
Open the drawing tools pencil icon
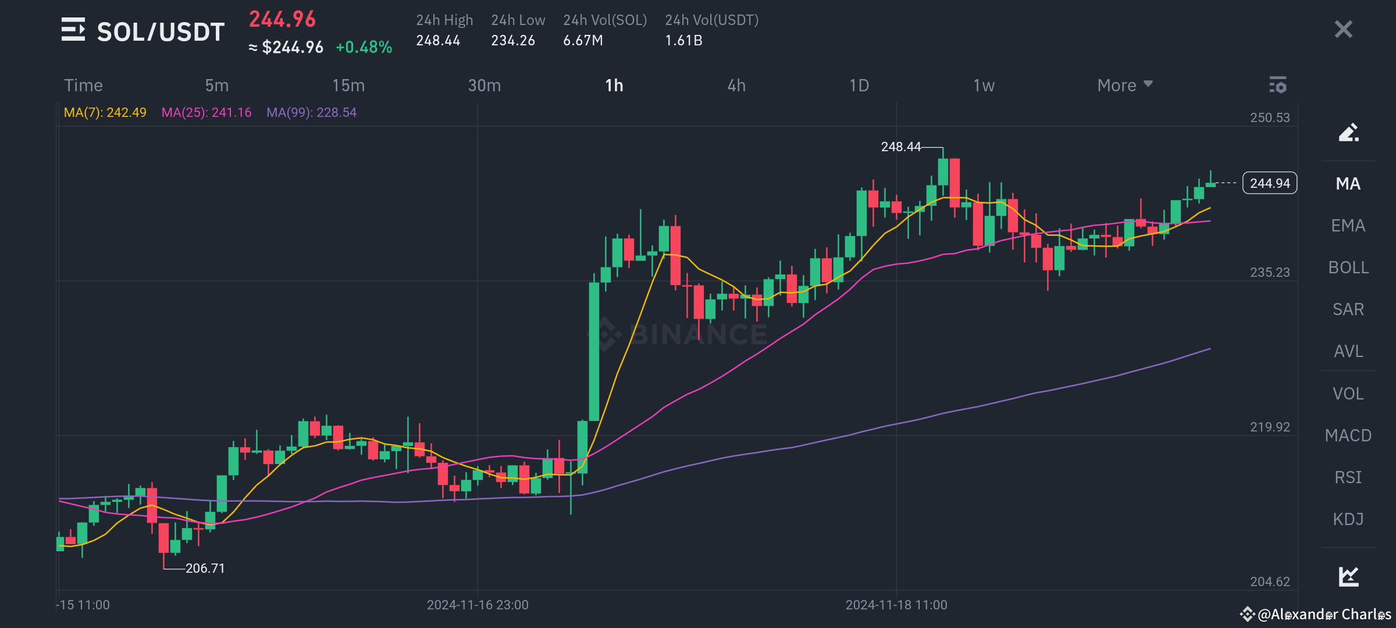tap(1348, 133)
